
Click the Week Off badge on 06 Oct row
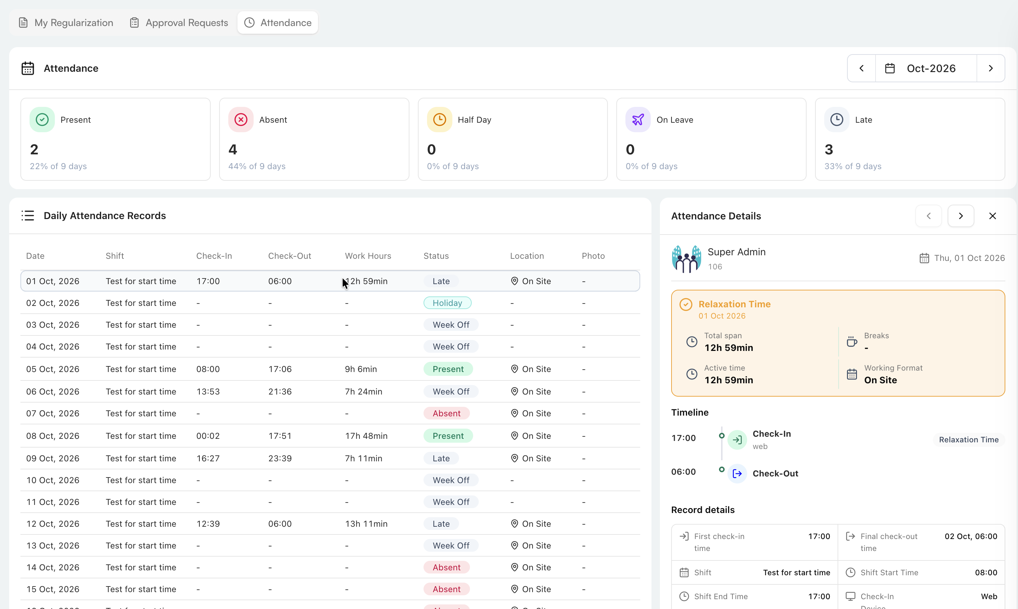pyautogui.click(x=451, y=391)
